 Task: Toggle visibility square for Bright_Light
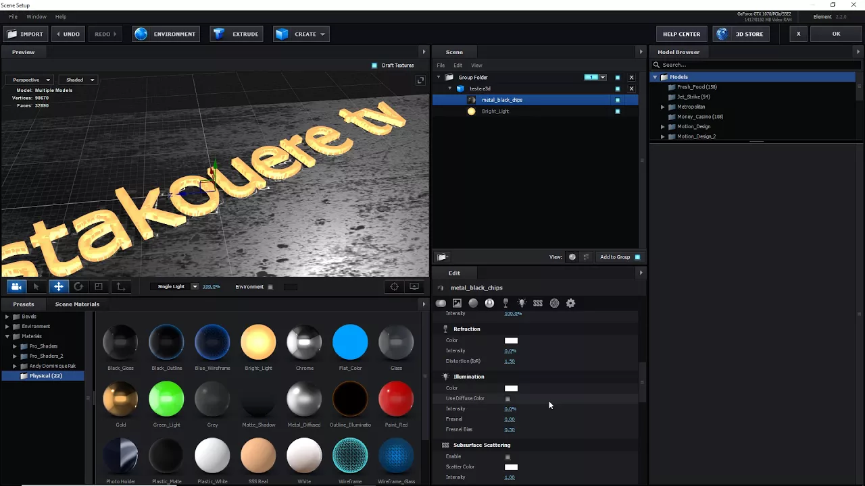pyautogui.click(x=618, y=111)
